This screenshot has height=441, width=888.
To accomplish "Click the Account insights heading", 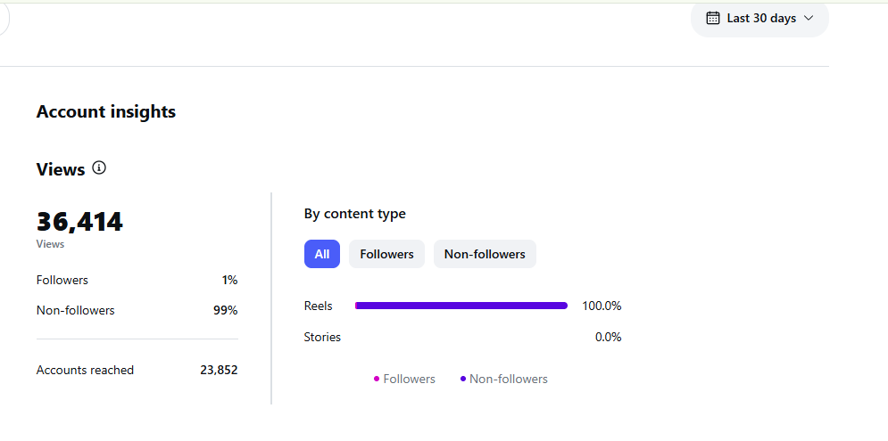I will click(106, 111).
